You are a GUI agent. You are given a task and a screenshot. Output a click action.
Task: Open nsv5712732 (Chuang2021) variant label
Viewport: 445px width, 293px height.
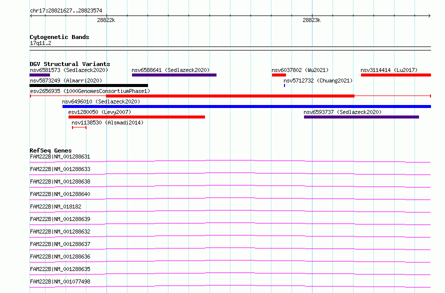coord(318,80)
